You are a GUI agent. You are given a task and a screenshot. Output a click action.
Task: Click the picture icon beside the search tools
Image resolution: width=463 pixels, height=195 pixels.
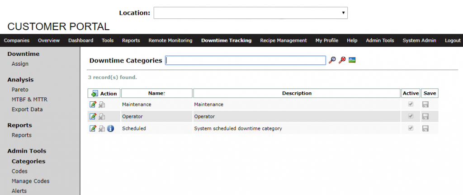352,60
